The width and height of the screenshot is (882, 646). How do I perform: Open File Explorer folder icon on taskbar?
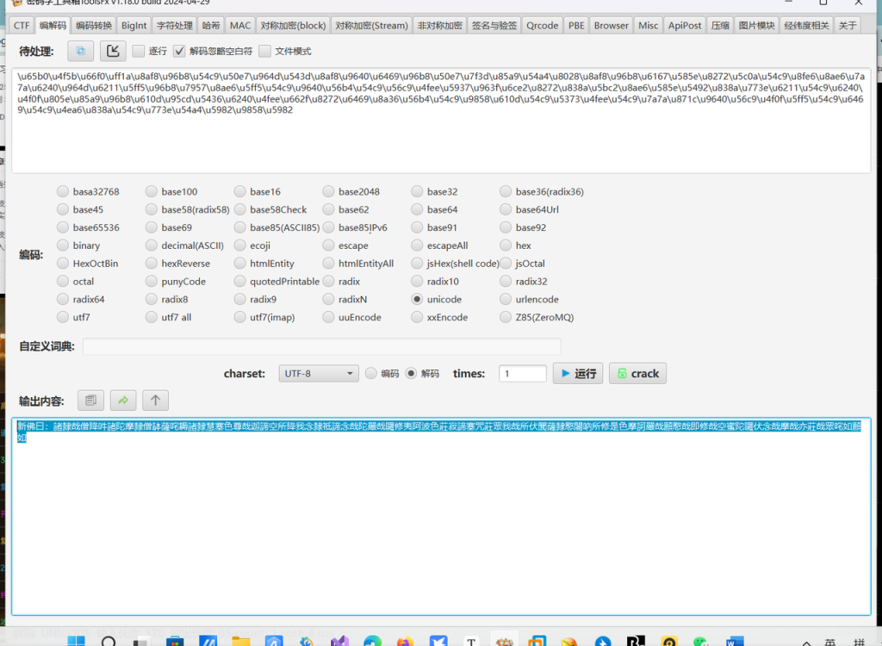click(x=240, y=640)
